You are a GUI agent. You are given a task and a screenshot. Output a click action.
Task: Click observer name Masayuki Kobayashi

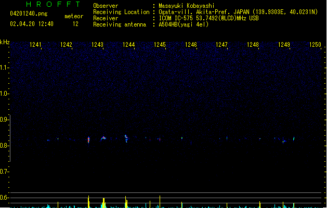pos(187,6)
